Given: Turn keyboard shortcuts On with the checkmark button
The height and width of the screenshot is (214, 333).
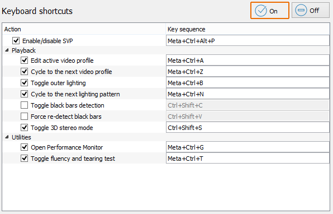Looking at the screenshot, I should [x=270, y=11].
